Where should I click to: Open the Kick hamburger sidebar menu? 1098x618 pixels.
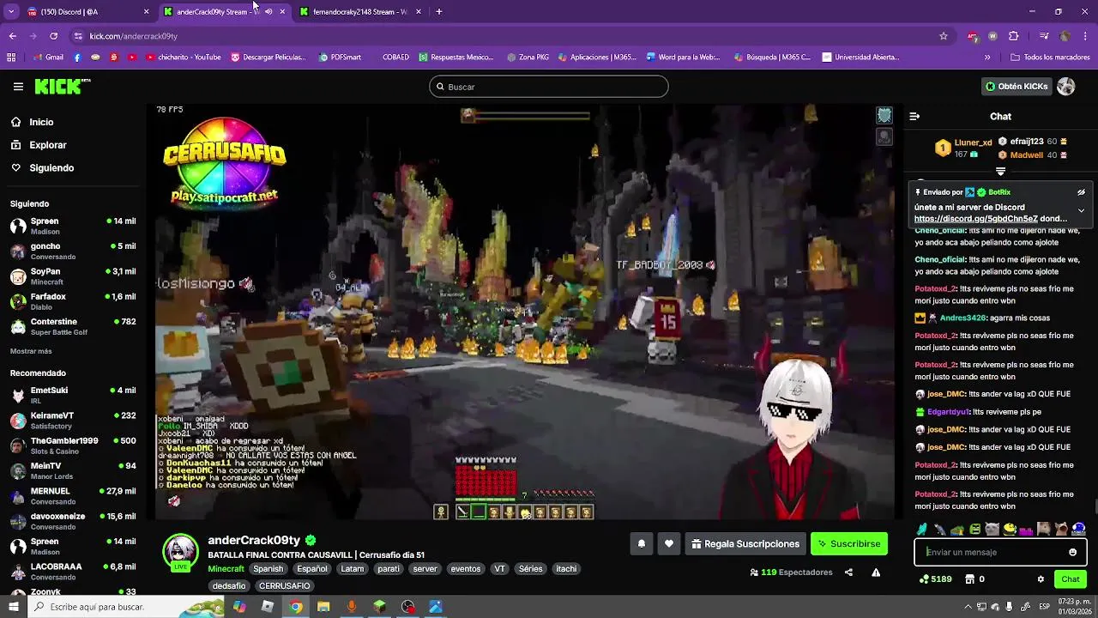coord(18,87)
